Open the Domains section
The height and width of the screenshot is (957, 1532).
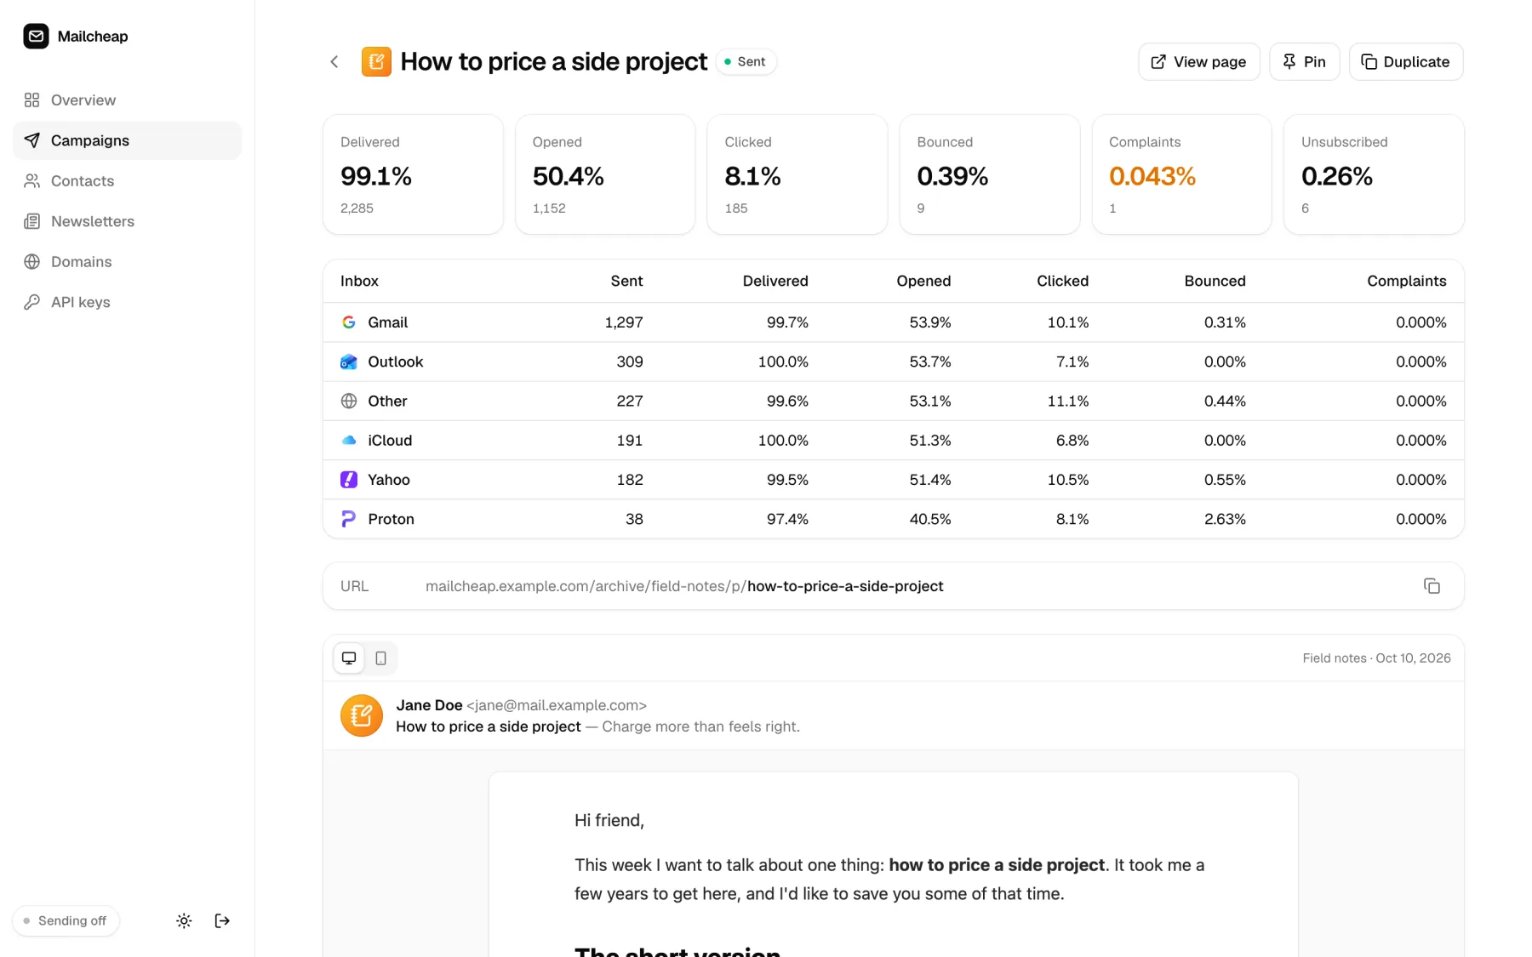point(127,262)
